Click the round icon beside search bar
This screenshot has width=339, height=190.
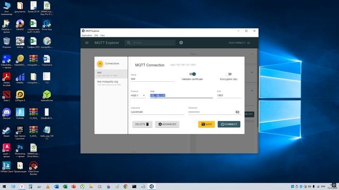(181, 43)
